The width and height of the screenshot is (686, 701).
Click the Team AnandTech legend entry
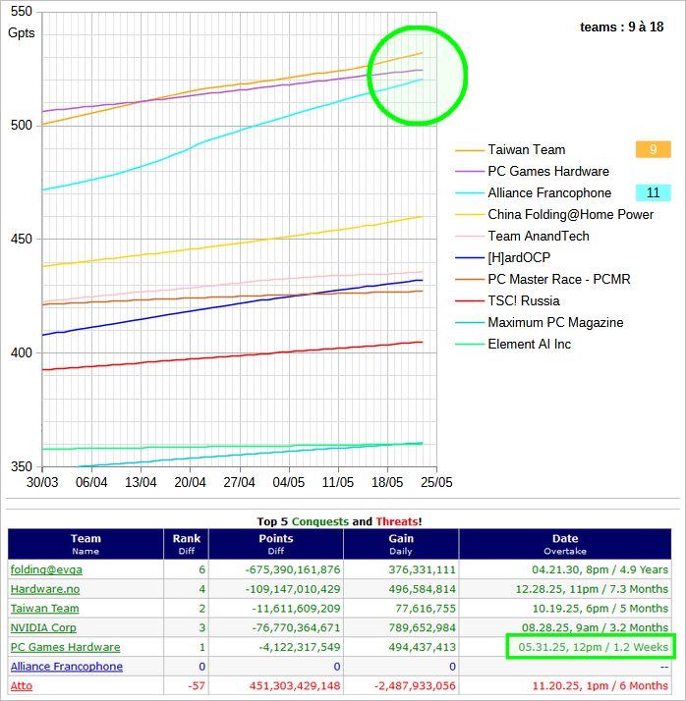tap(539, 237)
